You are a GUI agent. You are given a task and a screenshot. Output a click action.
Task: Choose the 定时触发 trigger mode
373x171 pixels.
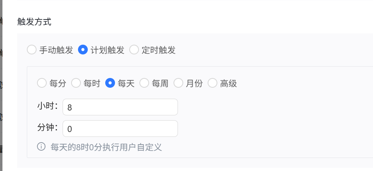pyautogui.click(x=134, y=50)
